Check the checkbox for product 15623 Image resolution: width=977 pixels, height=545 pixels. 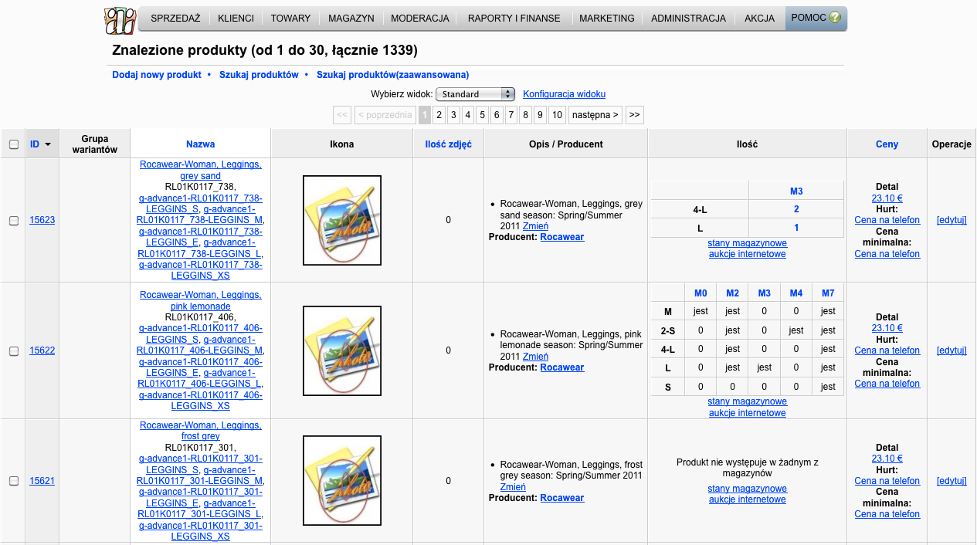[x=14, y=221]
